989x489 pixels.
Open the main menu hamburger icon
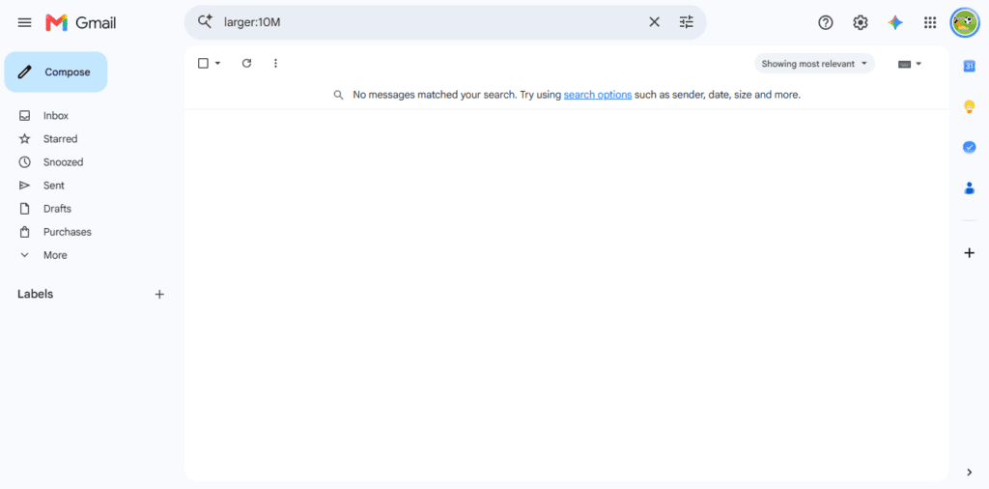tap(24, 23)
